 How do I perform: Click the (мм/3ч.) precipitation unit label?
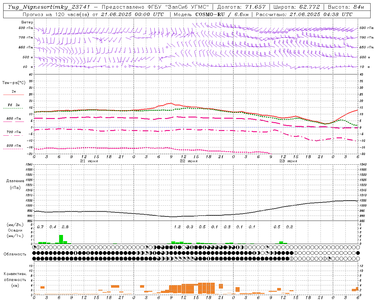pos(15,225)
